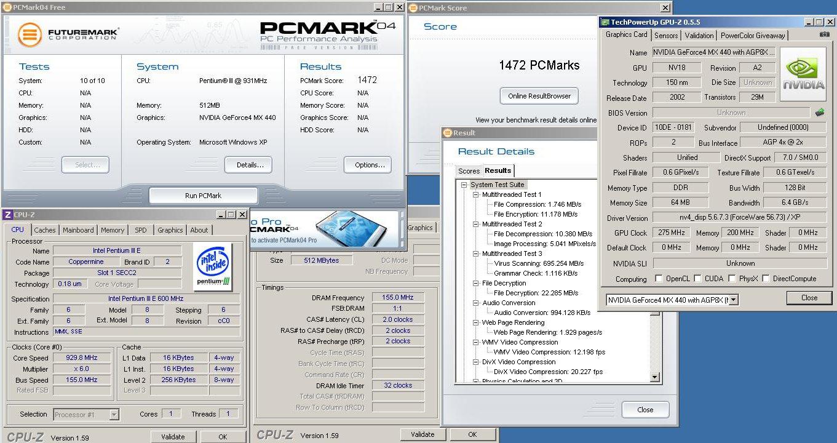Viewport: 837px width, 443px height.
Task: Minimize the PCMark04 Free window
Action: click(x=378, y=7)
